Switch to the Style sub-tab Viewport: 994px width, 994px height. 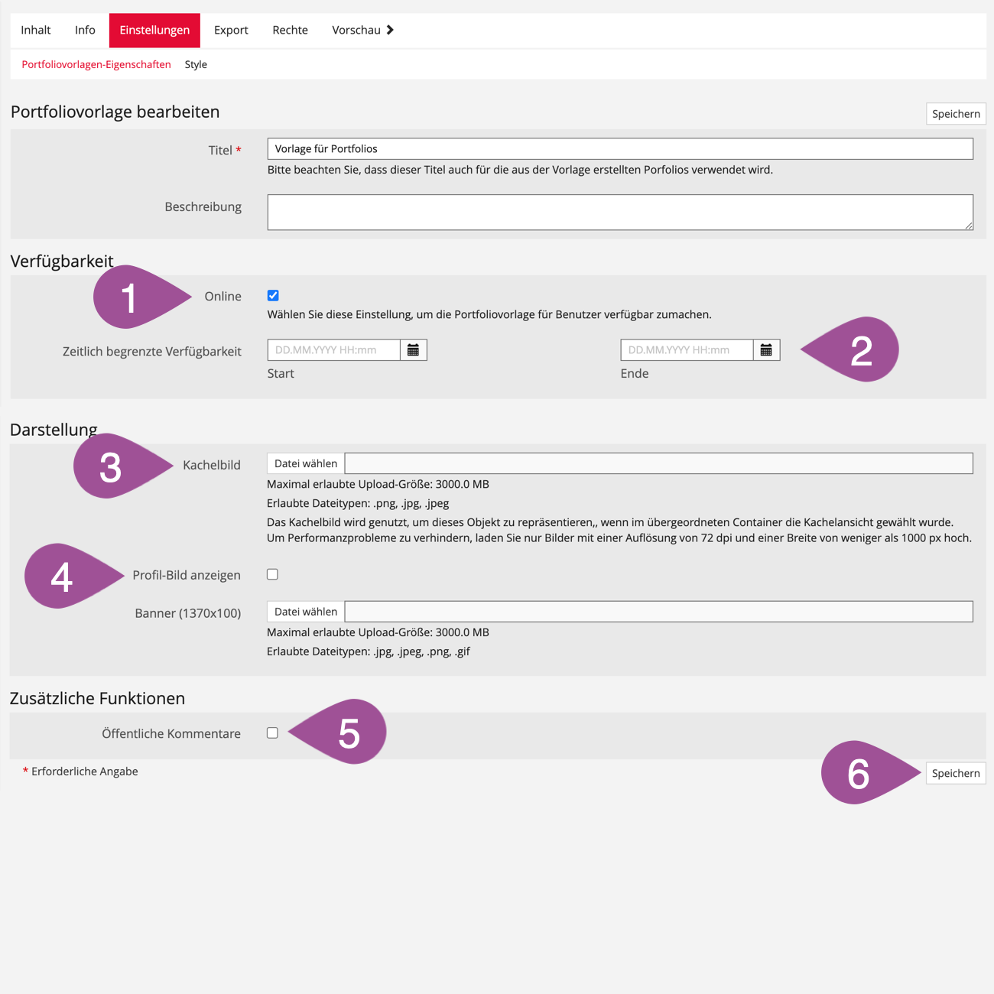(x=196, y=64)
